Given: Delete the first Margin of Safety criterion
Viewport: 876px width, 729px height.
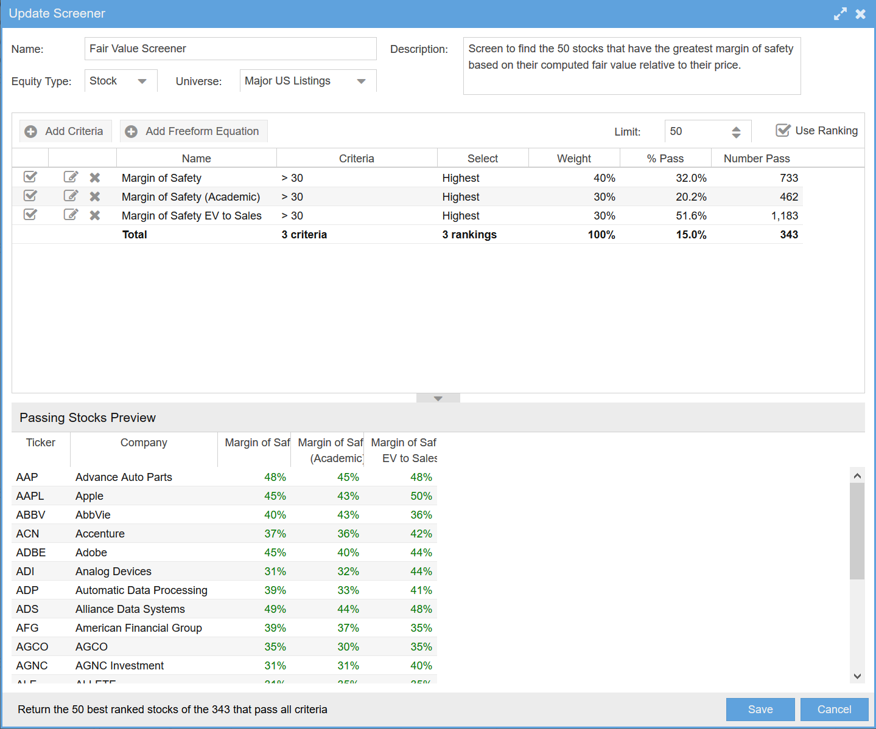Looking at the screenshot, I should 95,178.
